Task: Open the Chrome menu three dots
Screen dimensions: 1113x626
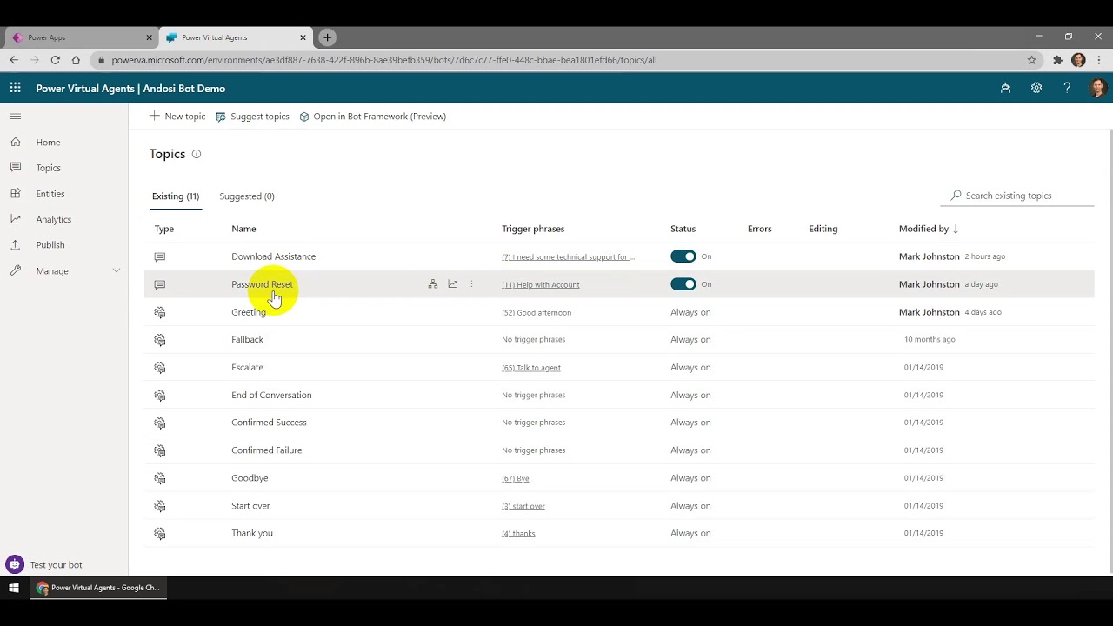Action: [1099, 60]
